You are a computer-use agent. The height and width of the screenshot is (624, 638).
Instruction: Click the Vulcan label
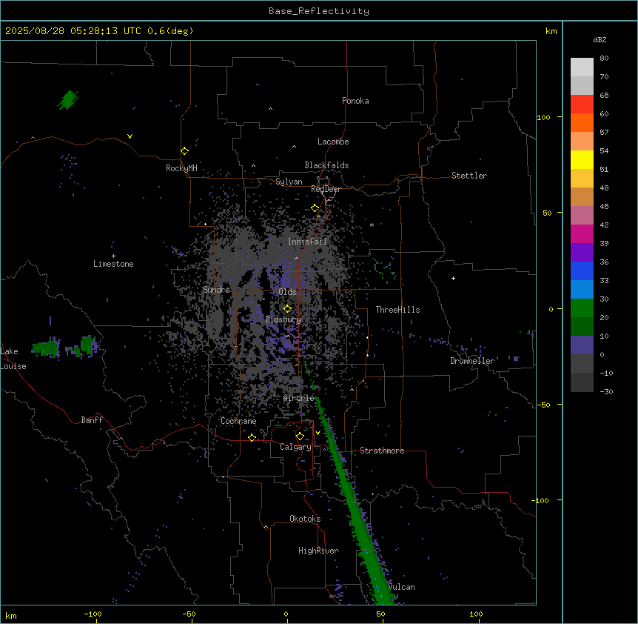coord(401,587)
